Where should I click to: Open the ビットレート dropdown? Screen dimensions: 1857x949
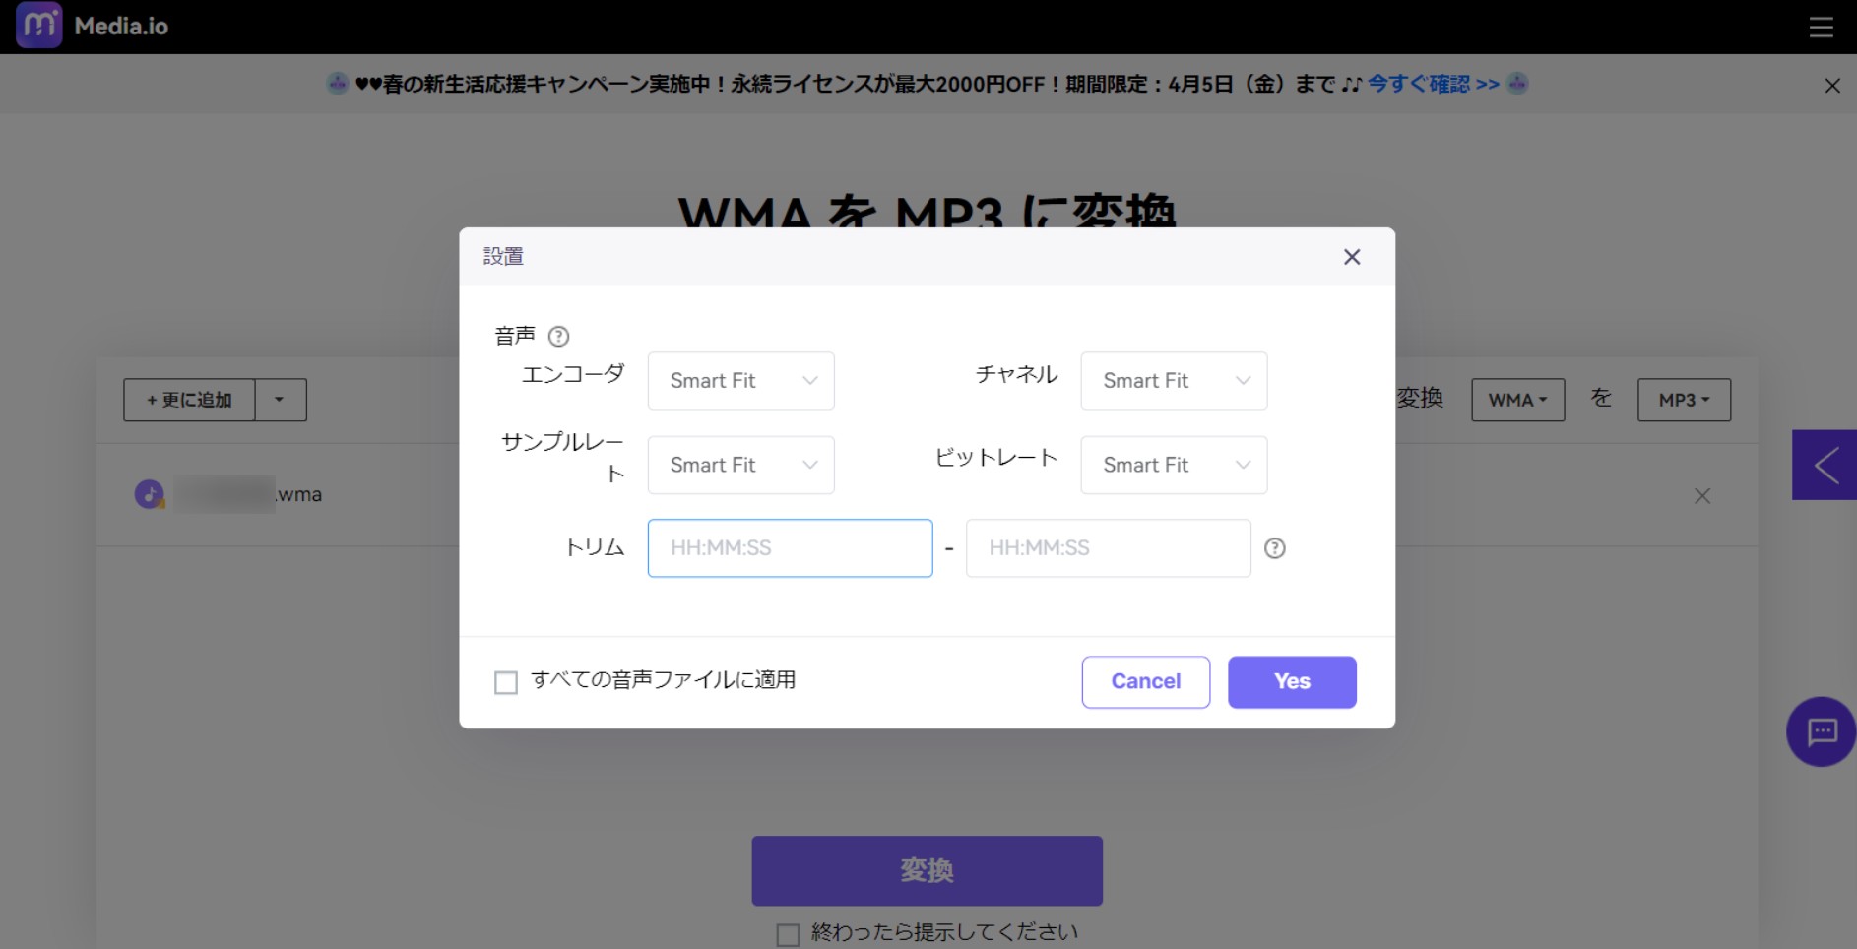pyautogui.click(x=1174, y=465)
